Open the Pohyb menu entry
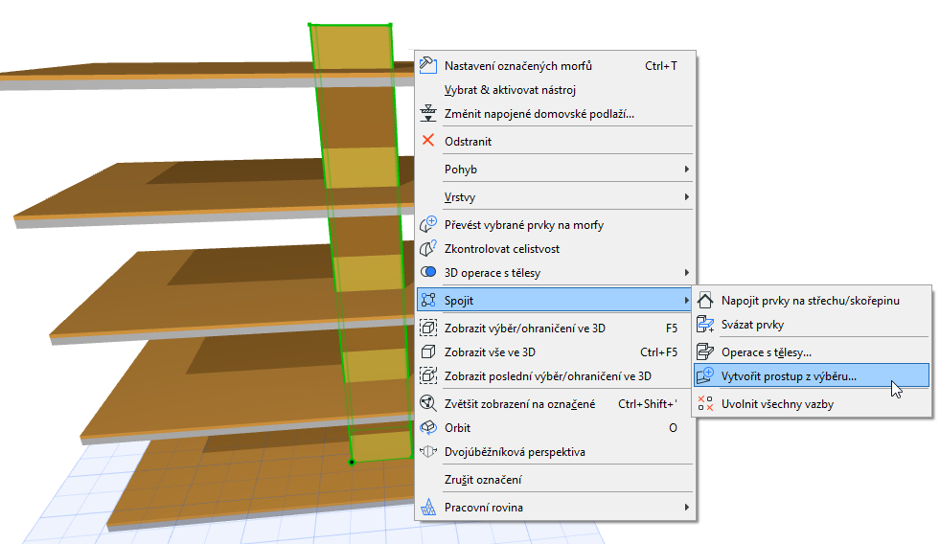Screen dimensions: 940x544 555,169
